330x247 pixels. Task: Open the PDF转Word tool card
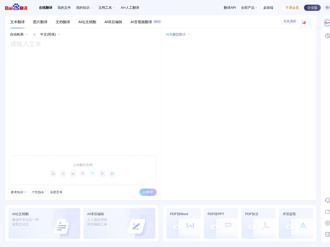click(x=183, y=223)
